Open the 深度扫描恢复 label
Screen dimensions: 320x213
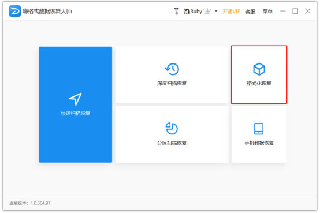172,83
